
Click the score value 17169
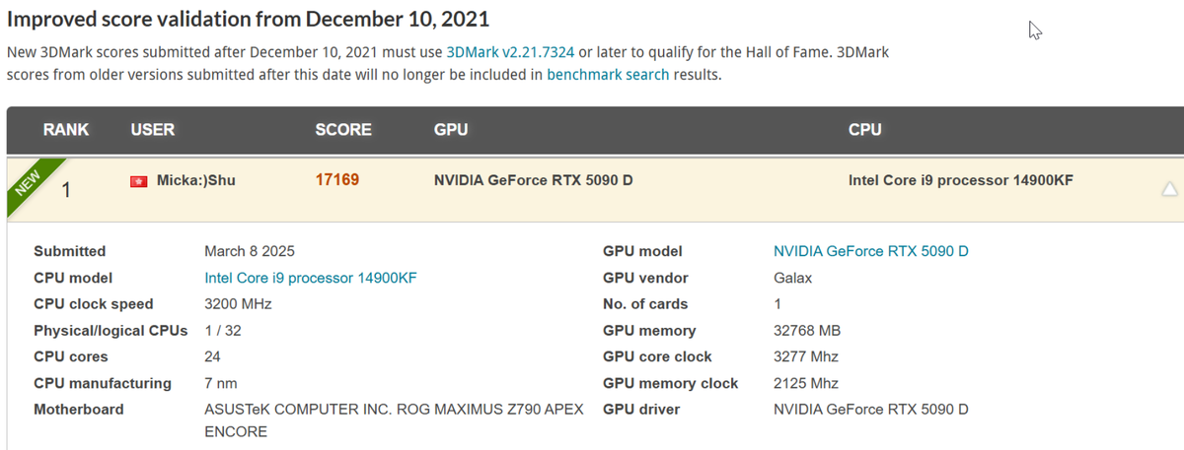[336, 180]
